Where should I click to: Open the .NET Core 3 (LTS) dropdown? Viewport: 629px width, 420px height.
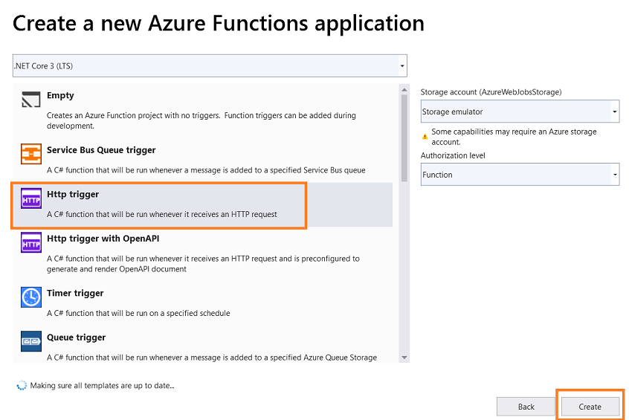click(x=210, y=66)
